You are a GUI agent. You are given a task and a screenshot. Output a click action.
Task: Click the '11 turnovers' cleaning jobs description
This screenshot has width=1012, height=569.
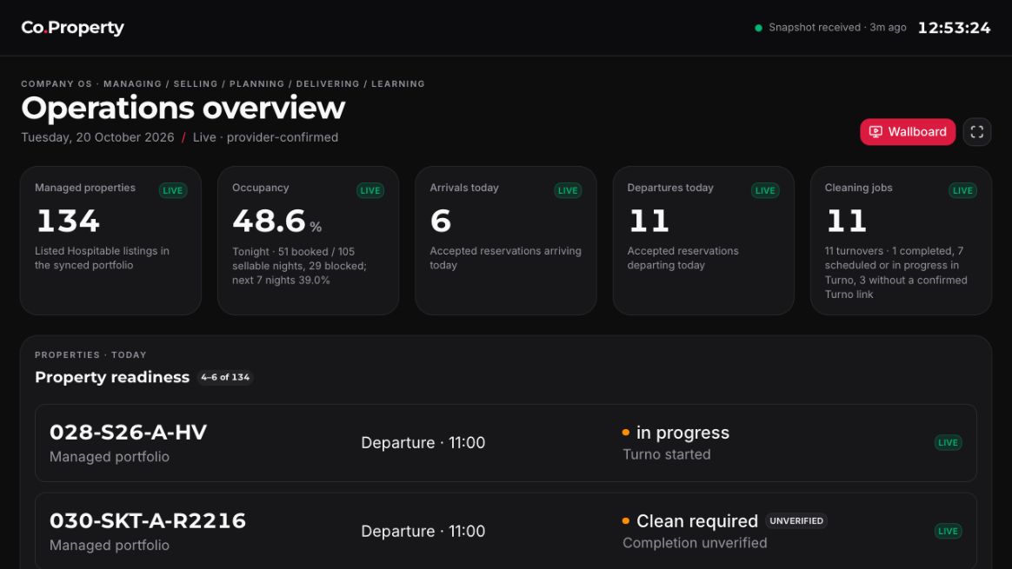(x=895, y=272)
